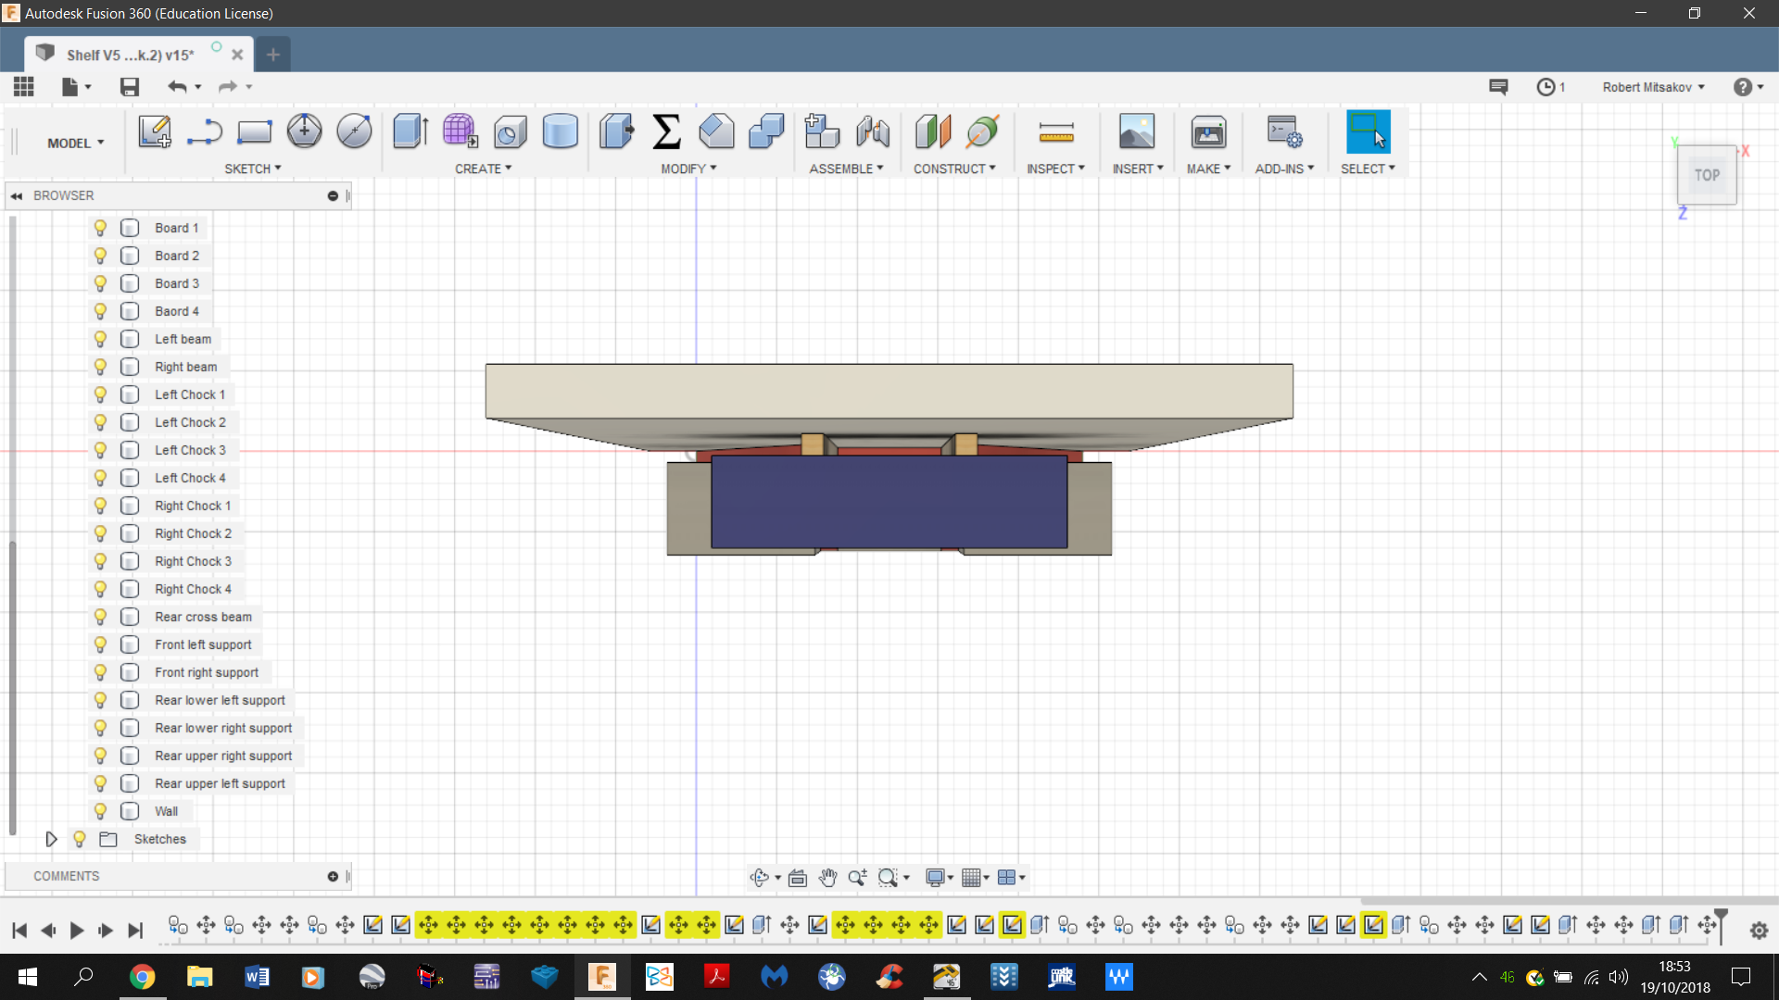Screen dimensions: 1779x1000
Task: Open the SKETCH menu
Action: [x=253, y=169]
